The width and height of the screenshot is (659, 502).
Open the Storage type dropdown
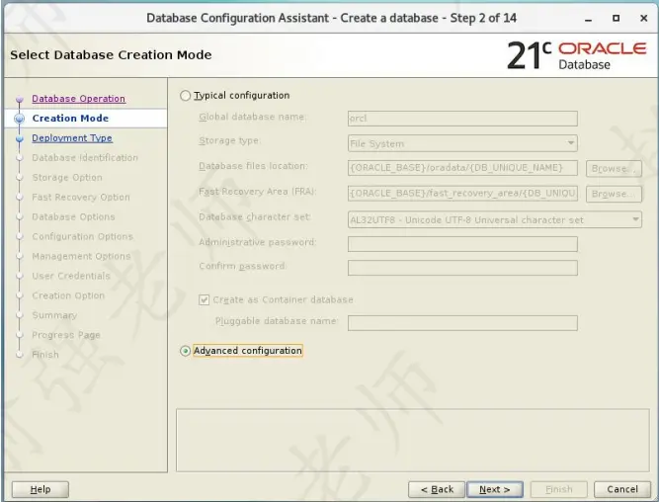(462, 143)
